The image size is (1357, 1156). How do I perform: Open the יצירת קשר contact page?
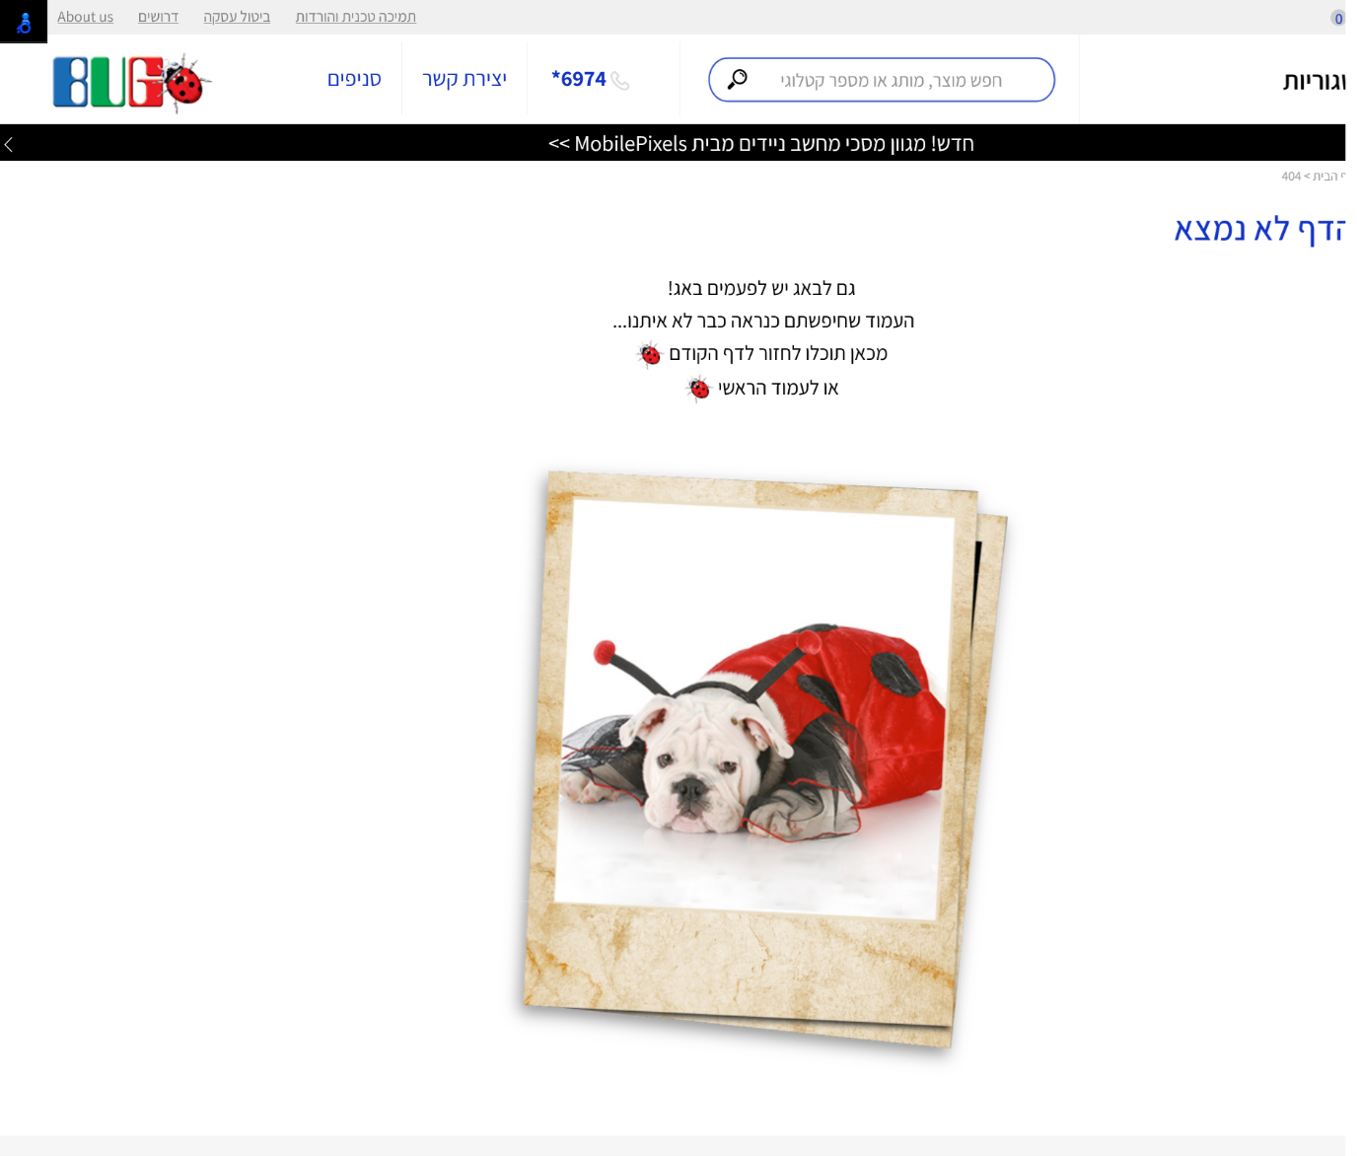pos(464,79)
